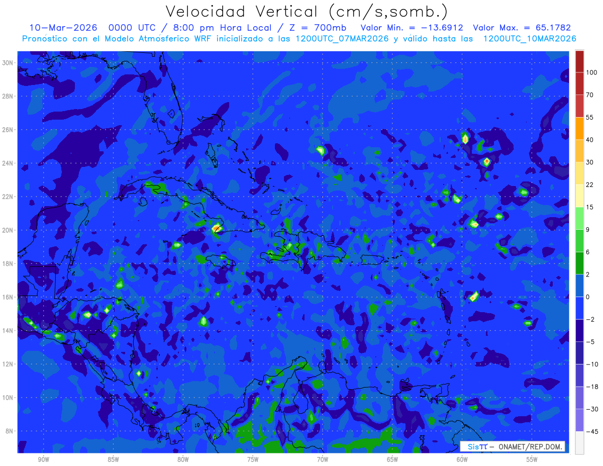
Task: Pick the light green colorbar segment between 9 and 15
Action: pyautogui.click(x=579, y=218)
